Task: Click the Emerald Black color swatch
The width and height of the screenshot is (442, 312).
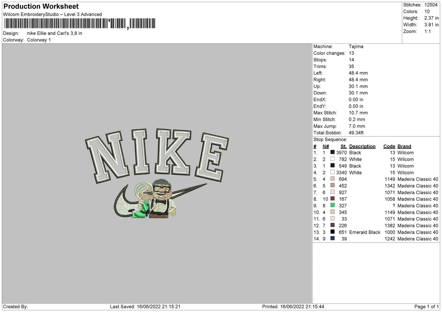Action: 333,232
